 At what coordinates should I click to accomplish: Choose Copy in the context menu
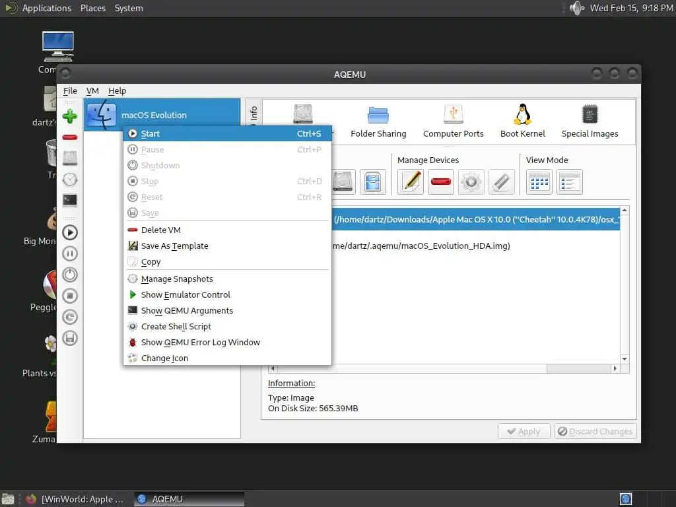click(x=227, y=261)
